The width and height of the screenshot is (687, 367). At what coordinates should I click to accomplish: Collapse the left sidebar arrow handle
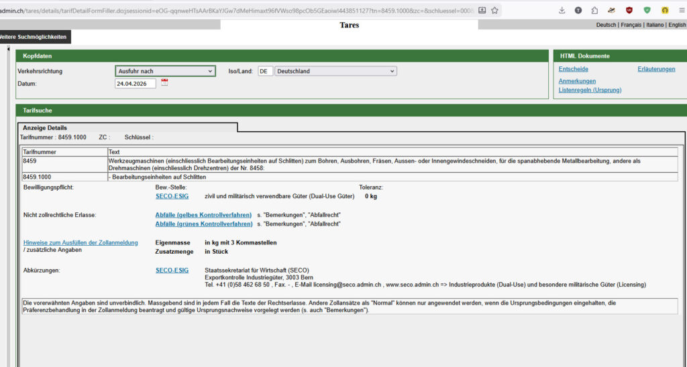8,49
